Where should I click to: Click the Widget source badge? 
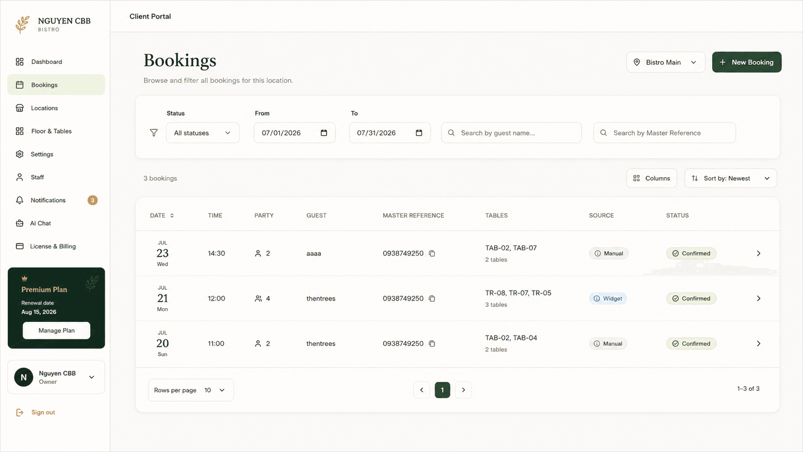(608, 299)
